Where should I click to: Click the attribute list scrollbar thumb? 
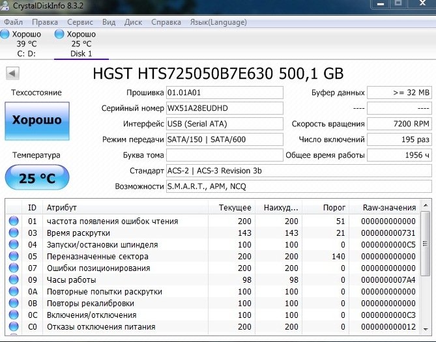click(x=426, y=244)
